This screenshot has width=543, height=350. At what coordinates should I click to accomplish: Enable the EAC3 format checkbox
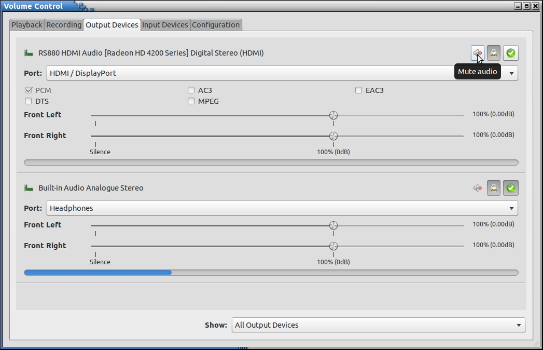(358, 90)
